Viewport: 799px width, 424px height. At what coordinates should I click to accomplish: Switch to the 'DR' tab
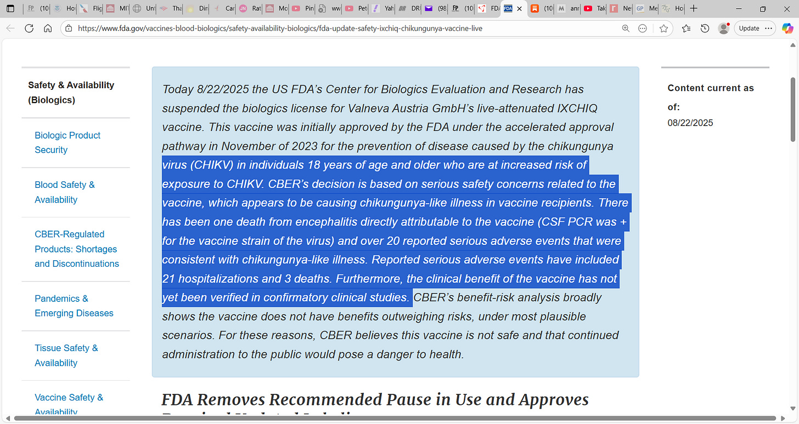(x=409, y=9)
